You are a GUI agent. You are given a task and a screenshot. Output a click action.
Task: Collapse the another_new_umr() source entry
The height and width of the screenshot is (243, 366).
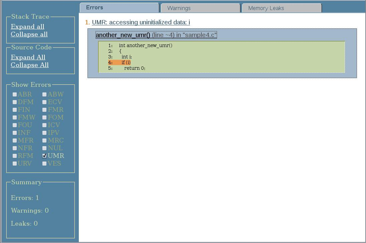tap(156, 35)
